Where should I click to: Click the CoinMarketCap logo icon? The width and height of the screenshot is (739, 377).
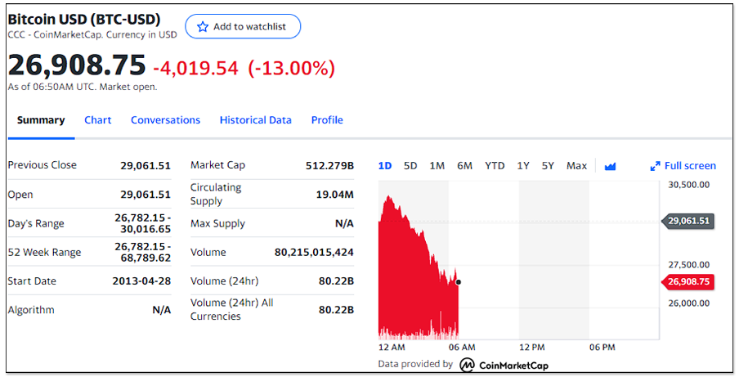467,365
